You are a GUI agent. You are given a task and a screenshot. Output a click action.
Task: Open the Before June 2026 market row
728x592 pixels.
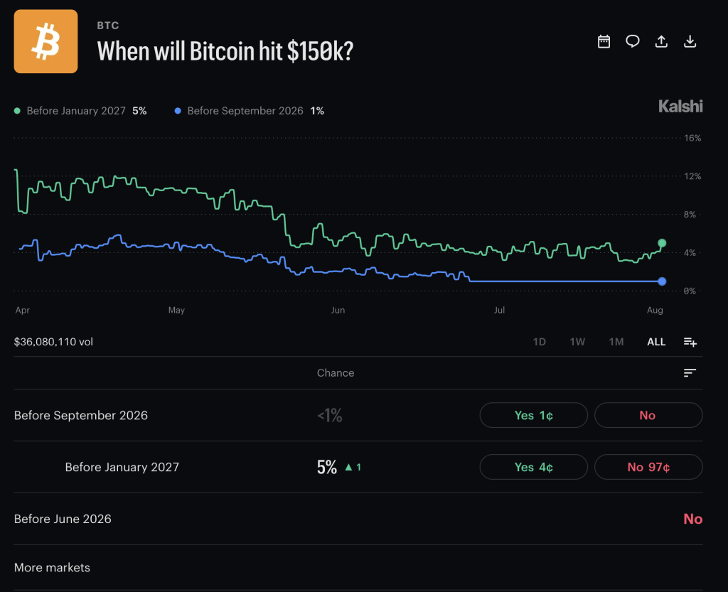click(358, 519)
